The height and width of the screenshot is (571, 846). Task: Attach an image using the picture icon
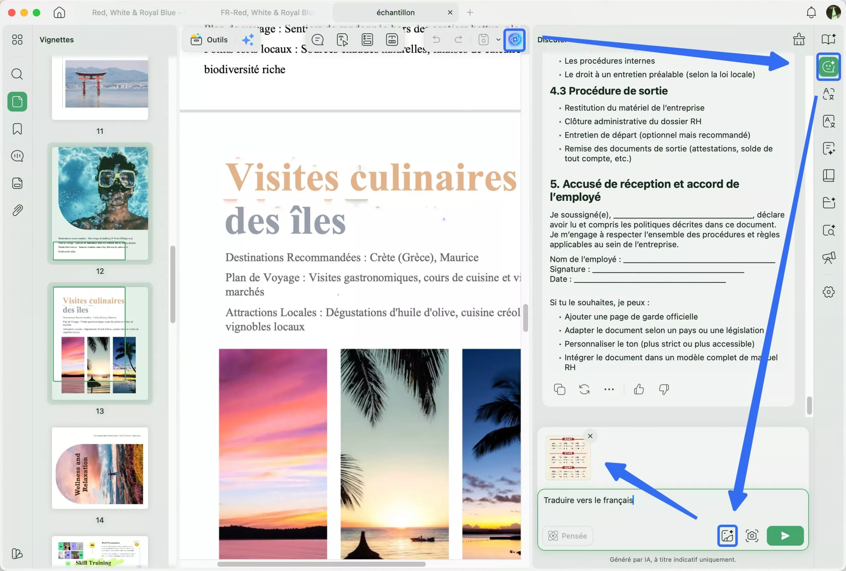[x=727, y=536]
